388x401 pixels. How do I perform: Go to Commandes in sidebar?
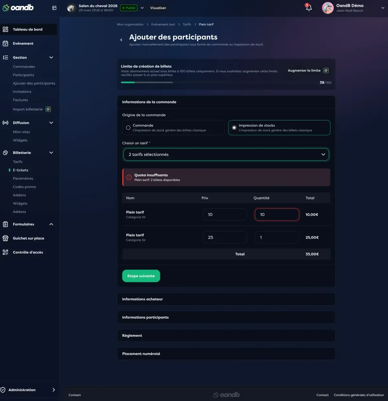point(24,67)
